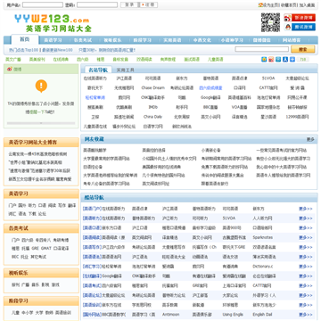Click the 最新更新New100 link
The image size is (321, 321).
pos(57,50)
